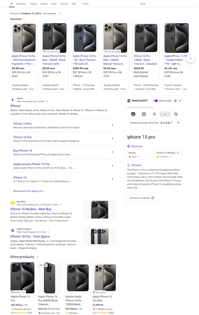The width and height of the screenshot is (199, 315).
Task: Close the WebChatGPT panel
Action: coord(180,100)
